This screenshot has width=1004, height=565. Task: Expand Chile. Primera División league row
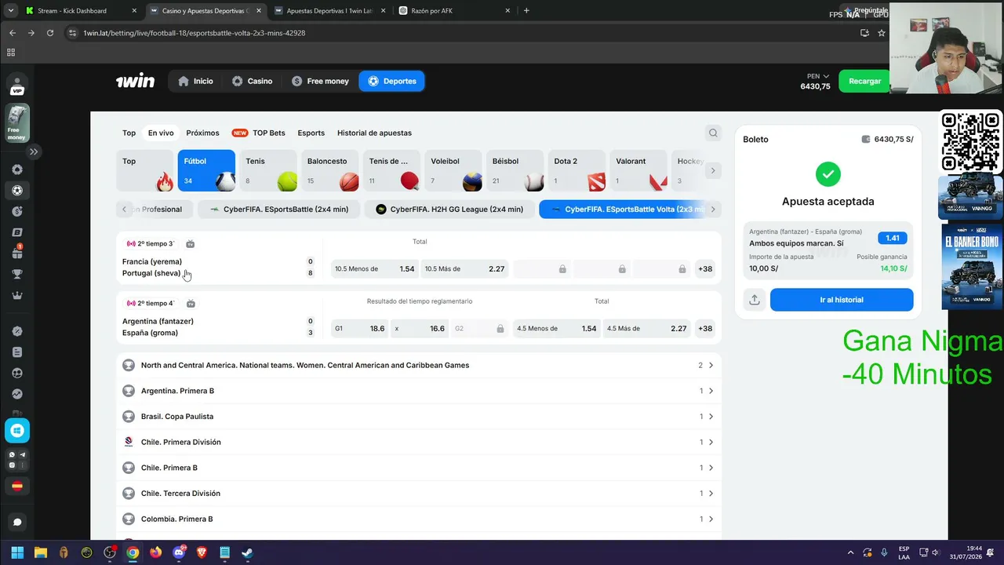click(x=419, y=442)
